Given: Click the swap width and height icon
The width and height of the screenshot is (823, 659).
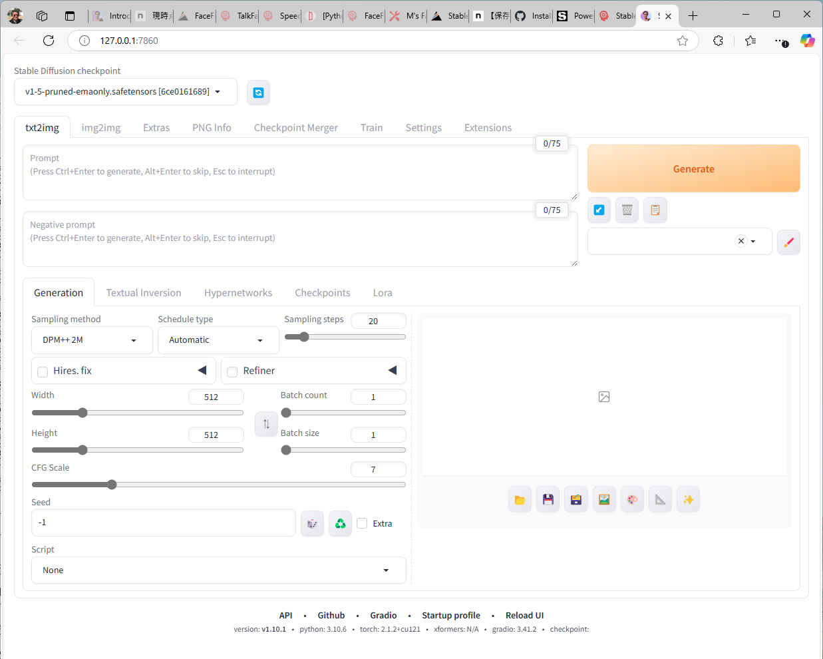Looking at the screenshot, I should [x=266, y=424].
